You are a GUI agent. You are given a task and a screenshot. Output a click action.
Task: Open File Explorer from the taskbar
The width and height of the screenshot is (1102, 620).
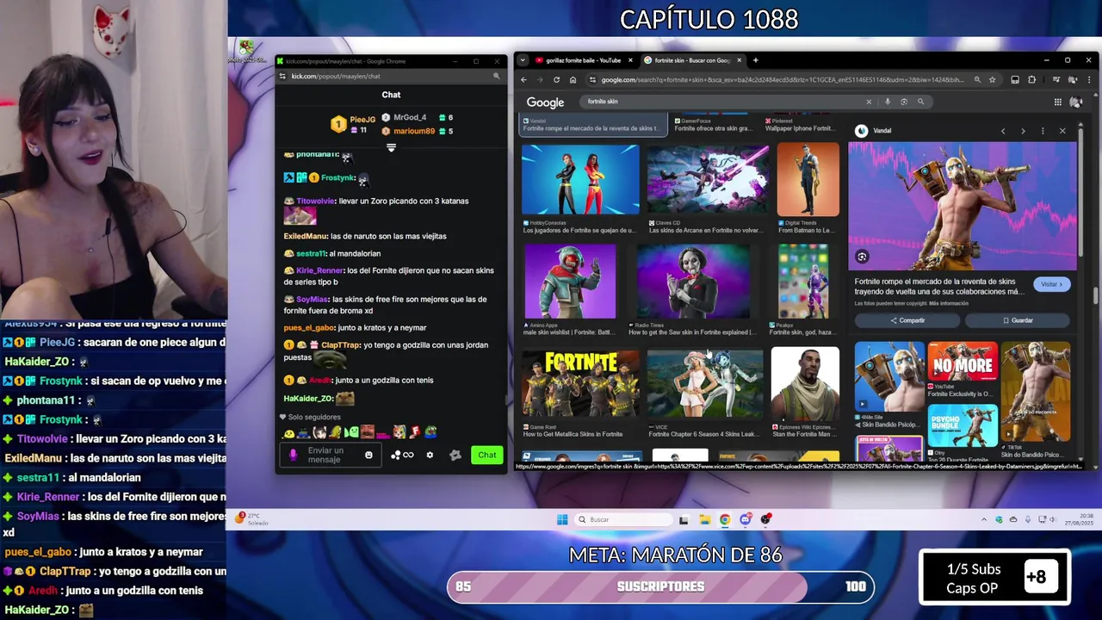pos(704,519)
